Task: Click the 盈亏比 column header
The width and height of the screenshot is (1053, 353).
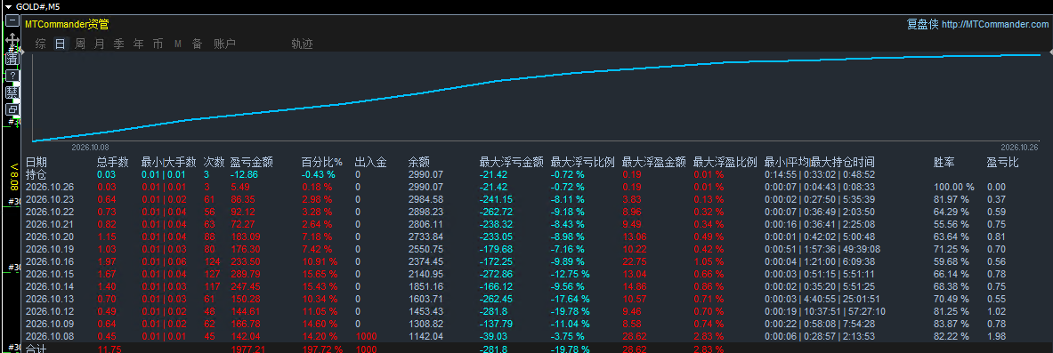Action: [x=1003, y=162]
